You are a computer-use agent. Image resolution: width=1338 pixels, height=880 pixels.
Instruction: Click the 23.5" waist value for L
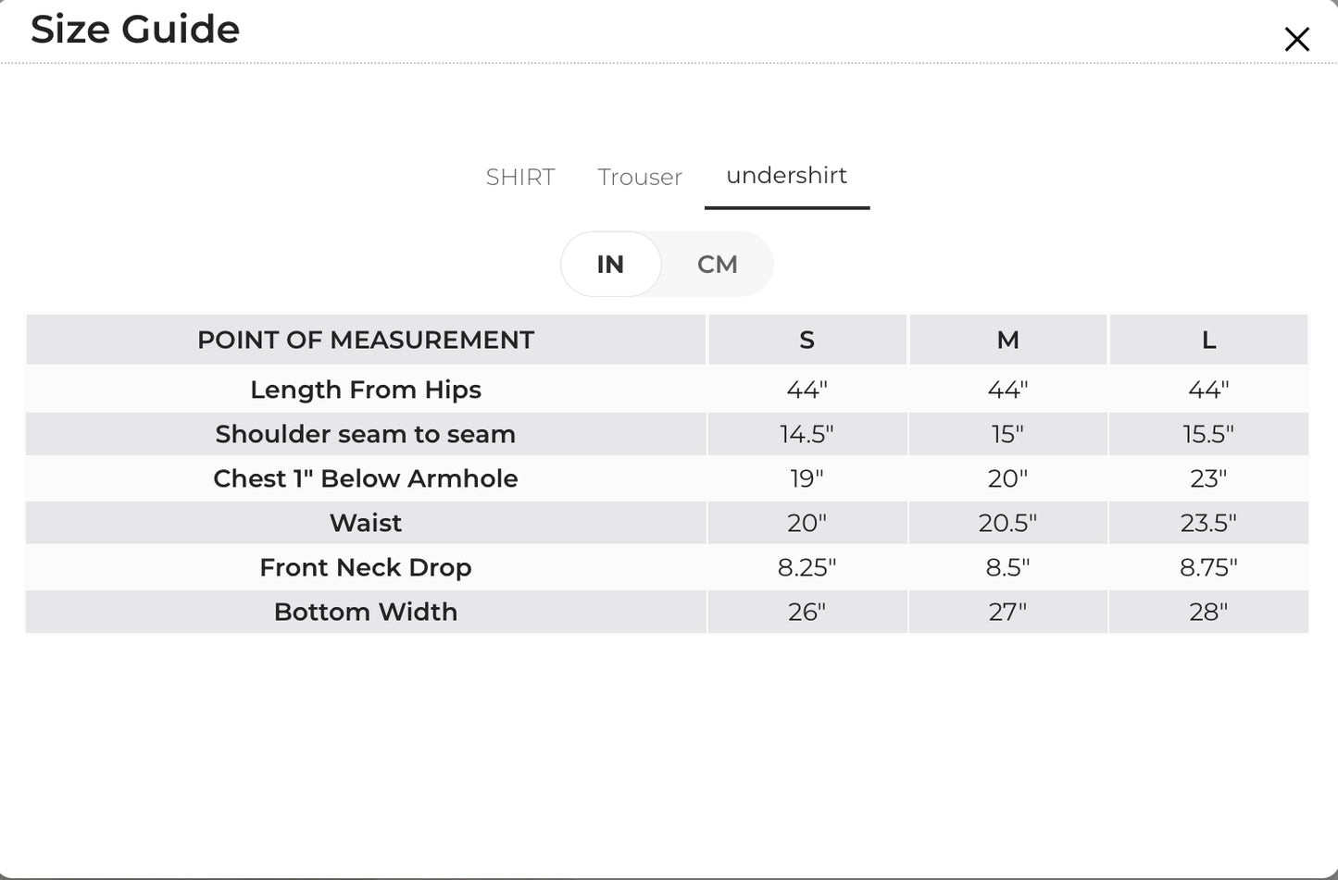tap(1208, 523)
